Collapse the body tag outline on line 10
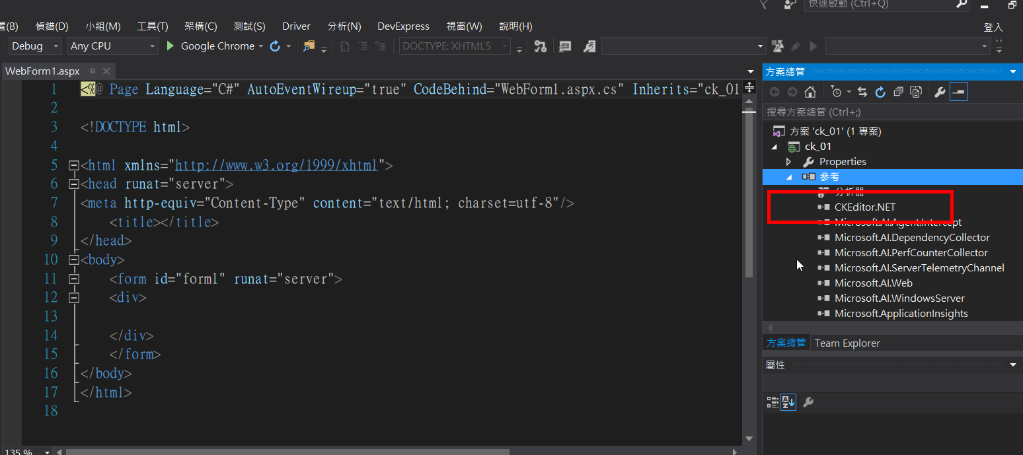The height and width of the screenshot is (455, 1023). click(x=73, y=260)
